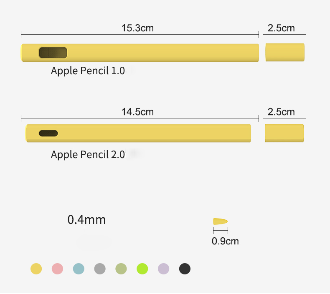Viewport: 330px width, 294px height.
Task: Select the yellow color swatch
Action: (x=36, y=269)
